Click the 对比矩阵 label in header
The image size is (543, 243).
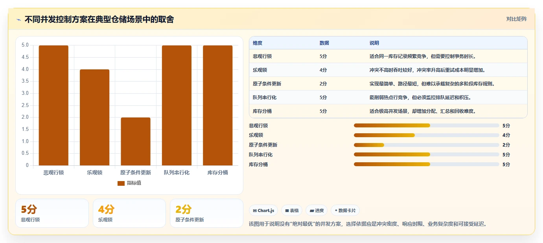(516, 19)
